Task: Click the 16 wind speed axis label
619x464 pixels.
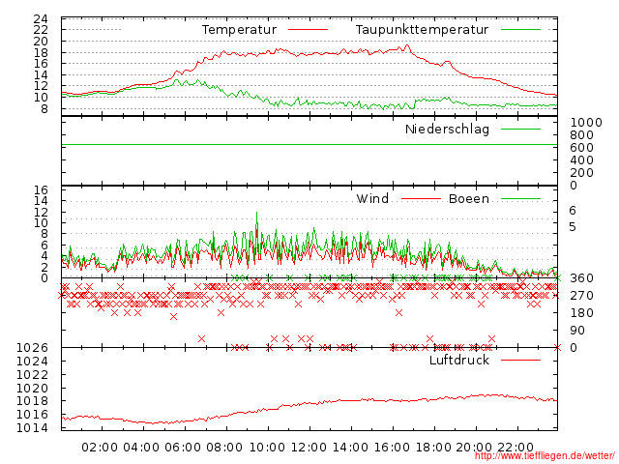Action: click(x=41, y=190)
